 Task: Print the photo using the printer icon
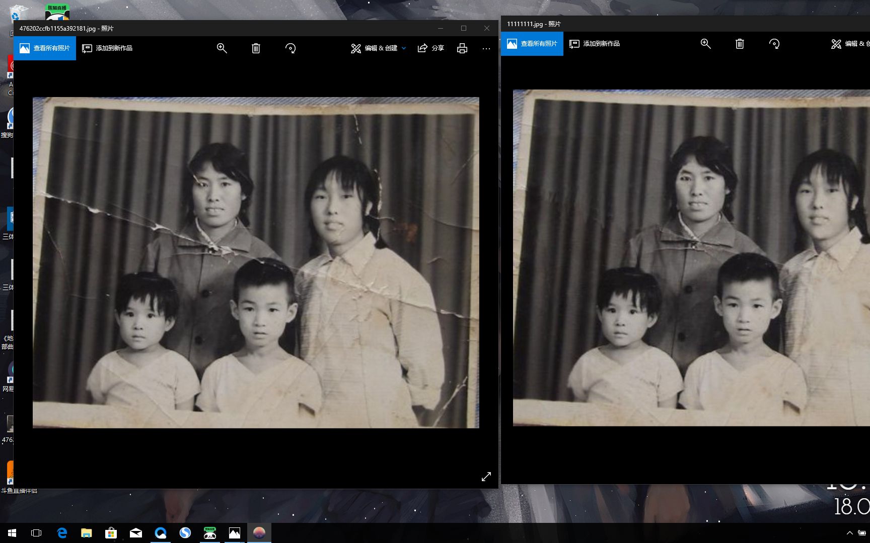pyautogui.click(x=462, y=48)
